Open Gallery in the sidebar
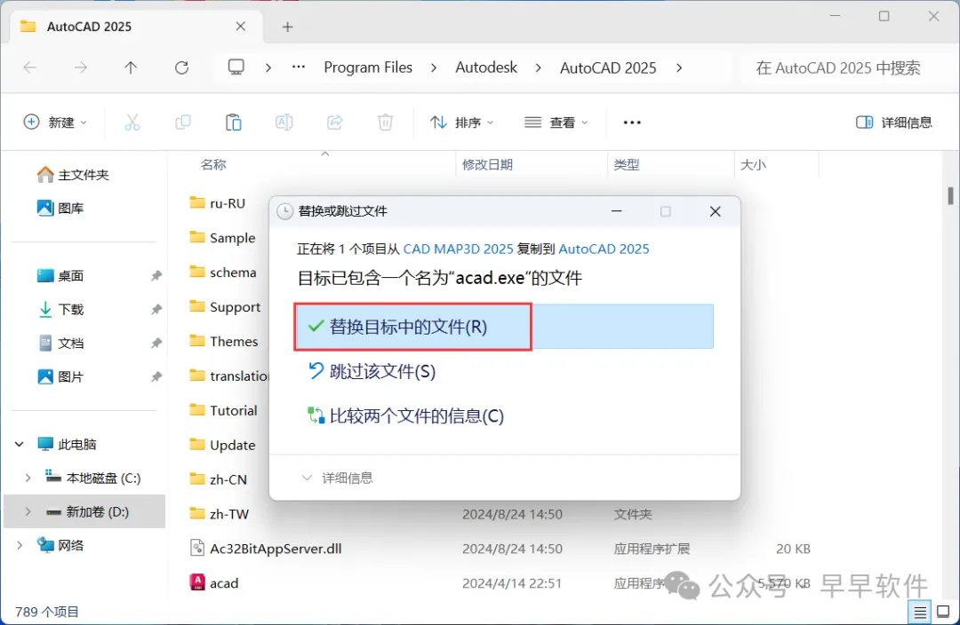Image resolution: width=960 pixels, height=625 pixels. point(60,208)
